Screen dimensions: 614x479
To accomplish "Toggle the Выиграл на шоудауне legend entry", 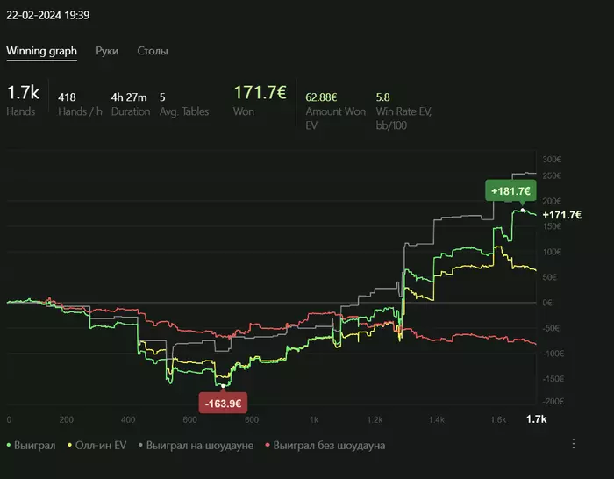I will click(x=196, y=446).
